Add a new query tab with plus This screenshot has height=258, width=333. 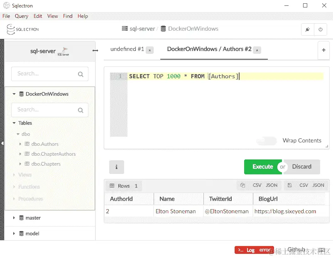tap(323, 50)
